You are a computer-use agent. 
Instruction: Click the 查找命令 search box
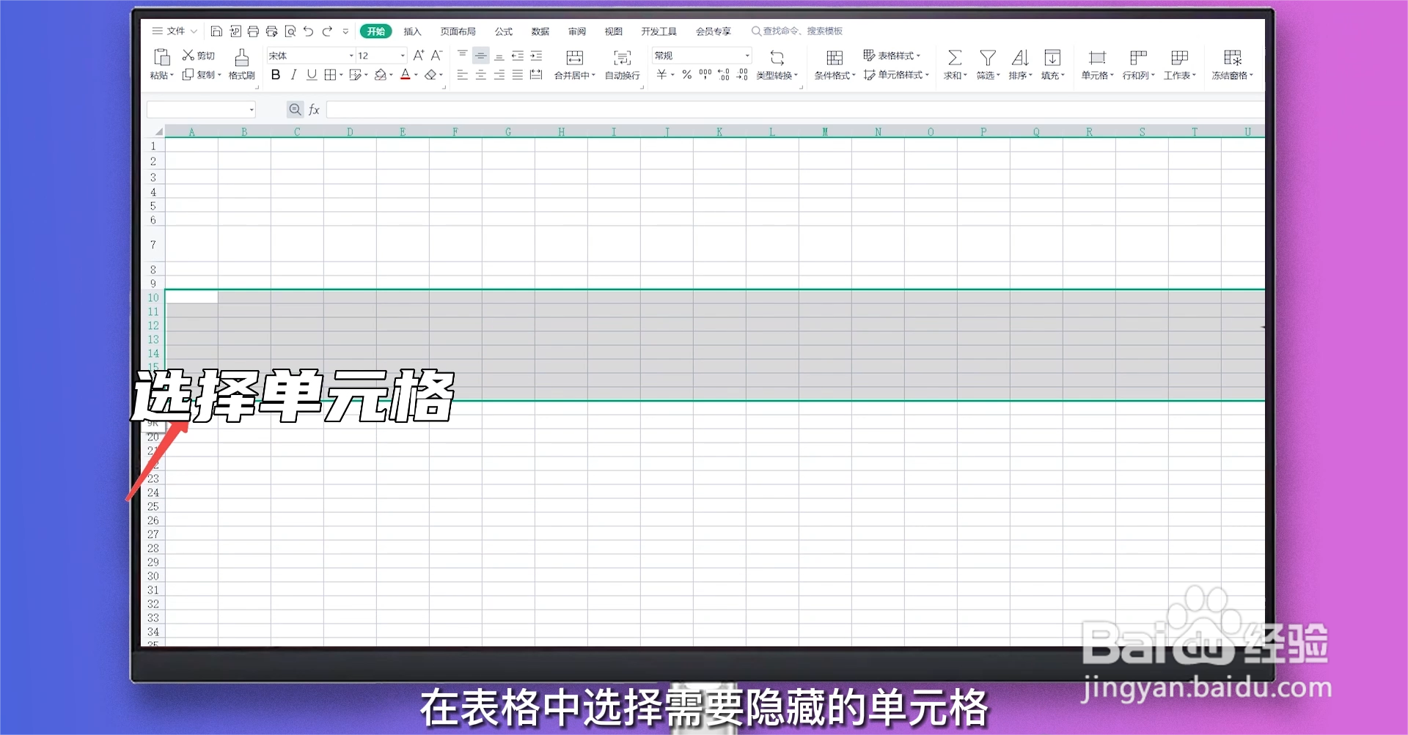[x=797, y=31]
